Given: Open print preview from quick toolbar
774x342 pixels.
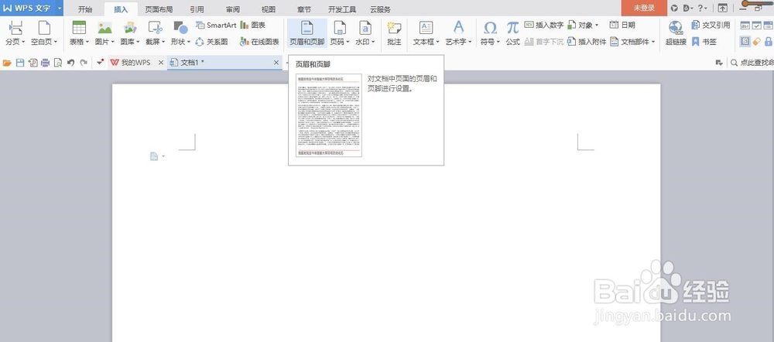Looking at the screenshot, I should coord(58,63).
